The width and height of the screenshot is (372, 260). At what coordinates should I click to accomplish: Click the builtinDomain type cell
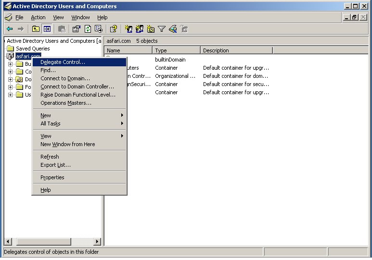tap(170, 60)
